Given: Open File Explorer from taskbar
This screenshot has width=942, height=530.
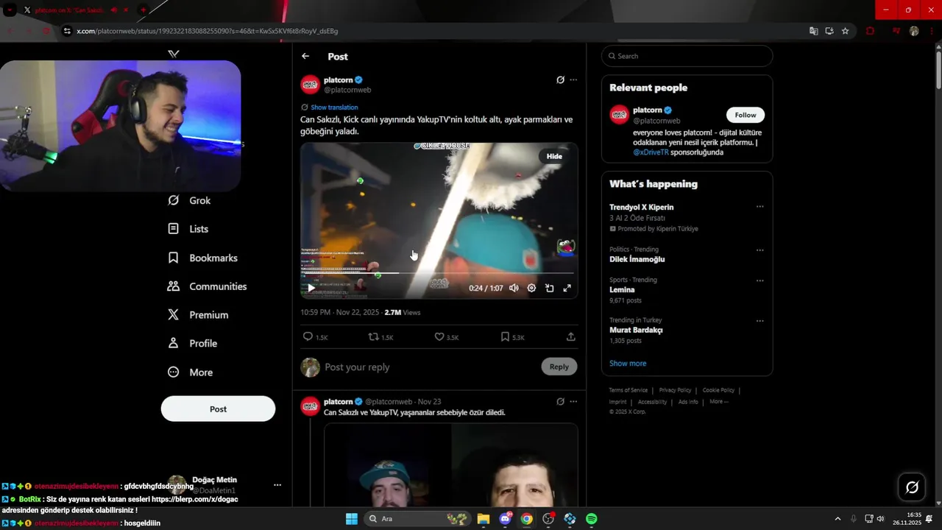Looking at the screenshot, I should (484, 519).
